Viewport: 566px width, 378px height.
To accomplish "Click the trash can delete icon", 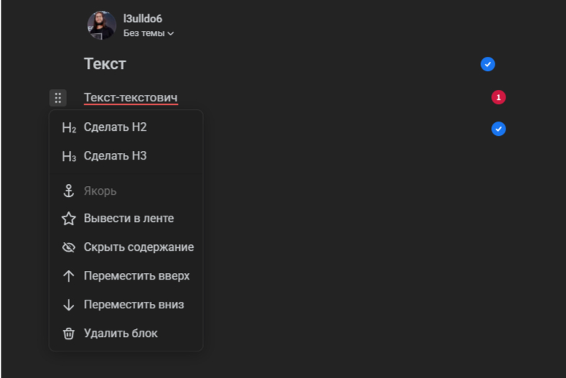I will (x=68, y=333).
